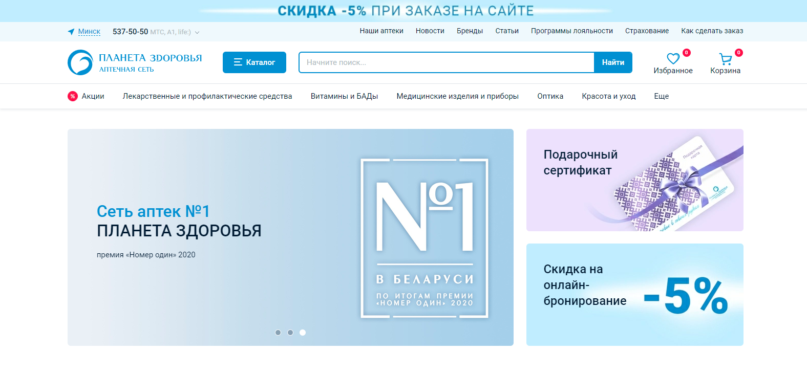This screenshot has height=375, width=807.
Task: Select the third active slider dot
Action: coord(303,333)
